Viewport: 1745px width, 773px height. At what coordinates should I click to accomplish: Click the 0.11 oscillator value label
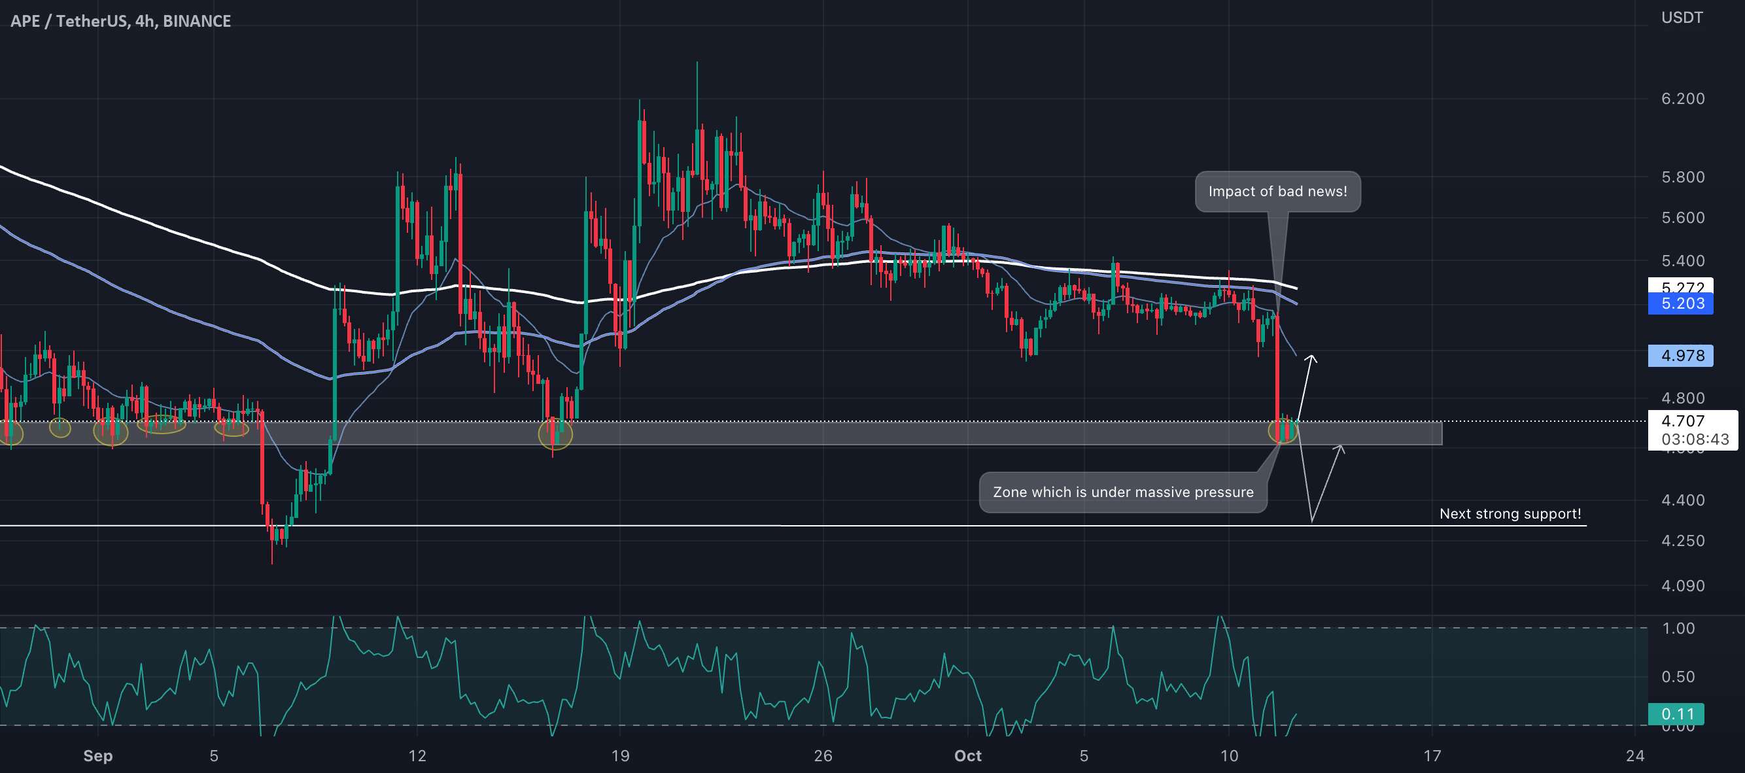pos(1676,714)
